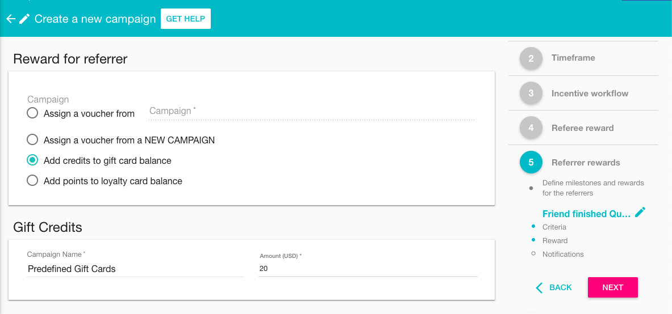This screenshot has height=314, width=672.
Task: Click the back arrow icon in header
Action: point(11,19)
